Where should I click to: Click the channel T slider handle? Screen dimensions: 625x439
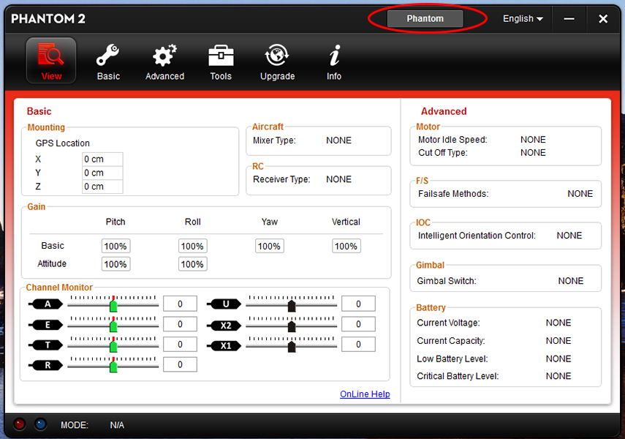[x=113, y=346]
